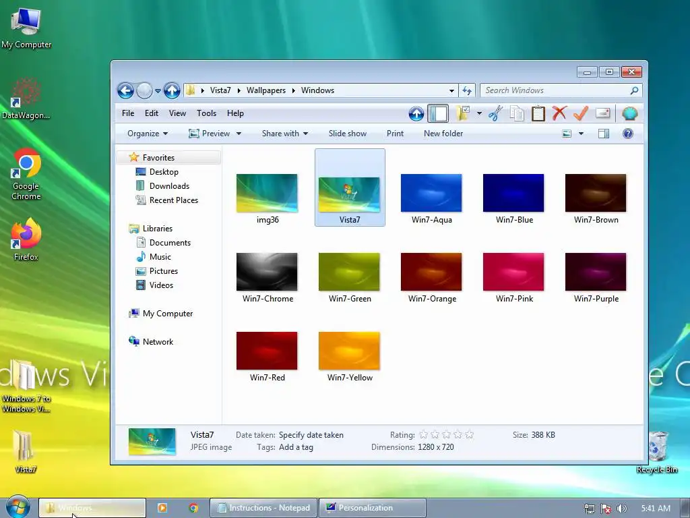Open the Tools menu
Viewport: 690px width, 518px height.
click(x=206, y=113)
